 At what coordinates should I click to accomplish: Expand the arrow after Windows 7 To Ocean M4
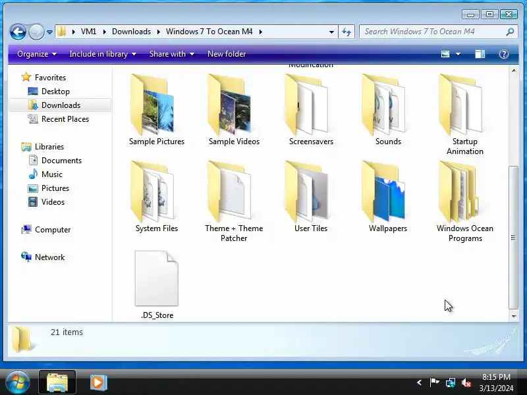(x=260, y=32)
